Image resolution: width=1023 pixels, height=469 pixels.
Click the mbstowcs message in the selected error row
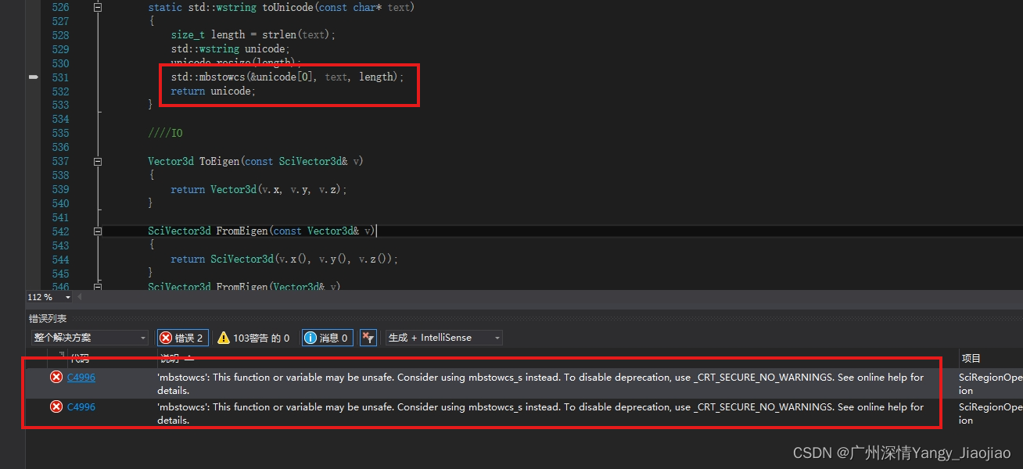click(x=540, y=384)
